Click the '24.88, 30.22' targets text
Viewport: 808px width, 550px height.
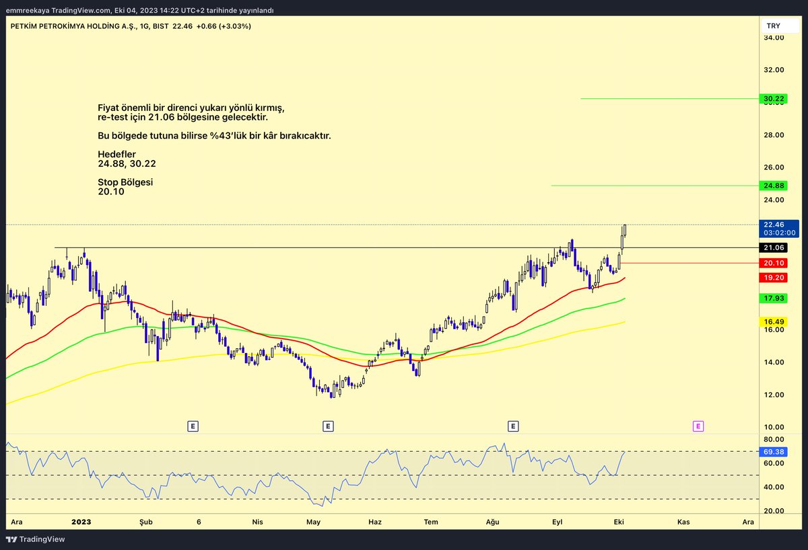point(127,163)
